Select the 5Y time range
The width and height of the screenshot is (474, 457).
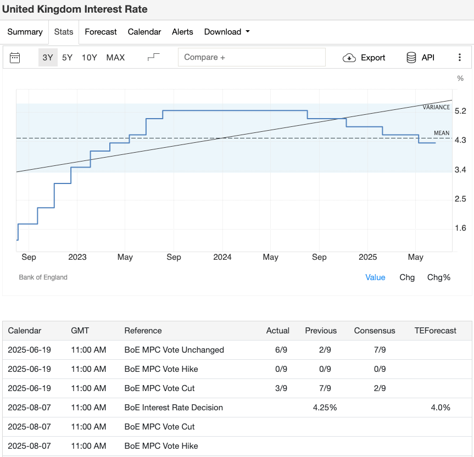tap(68, 57)
